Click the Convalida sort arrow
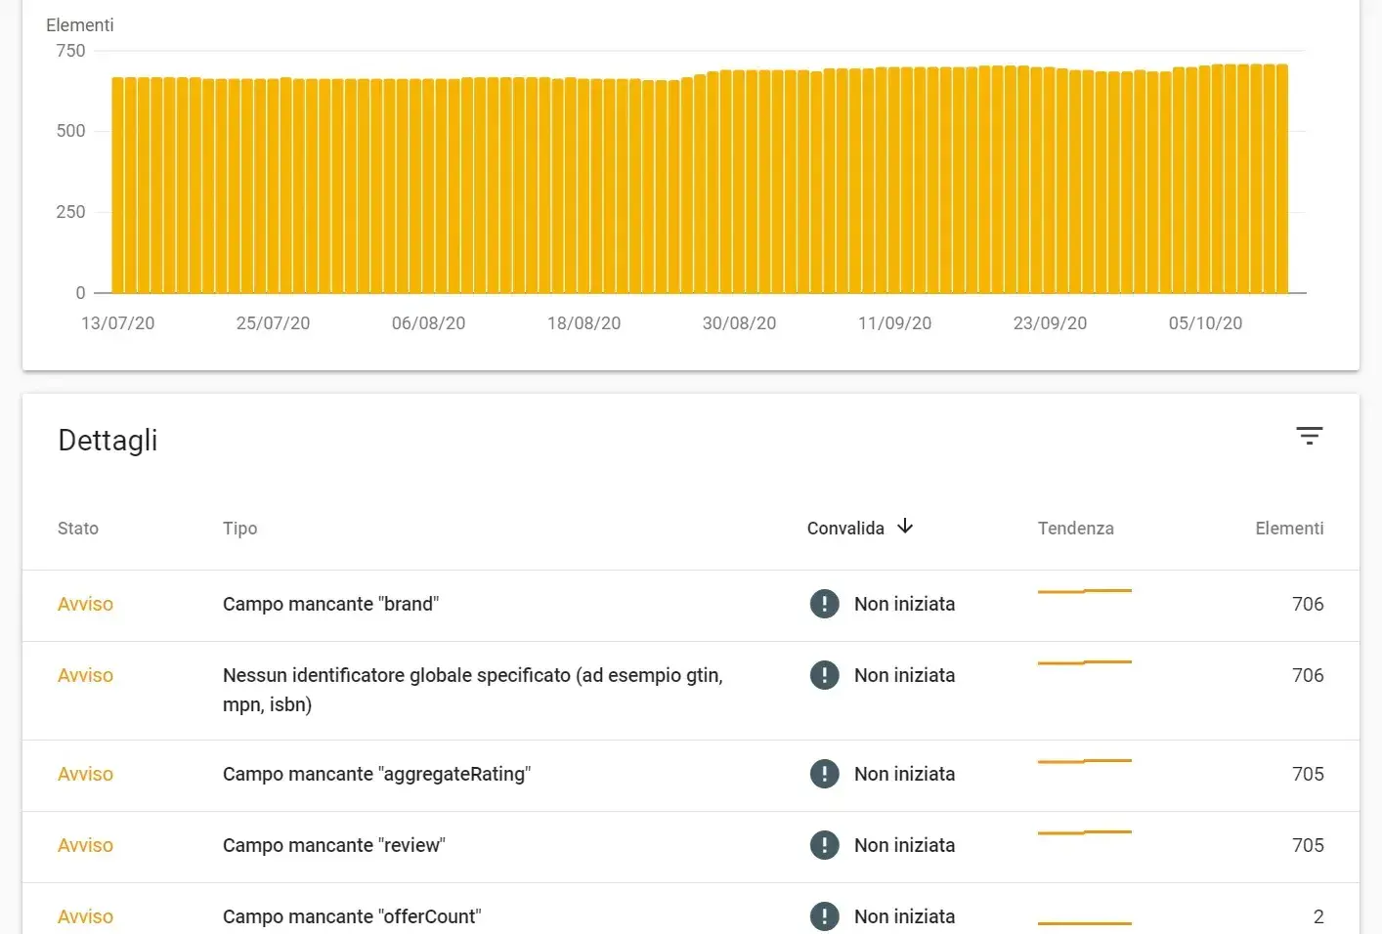The image size is (1382, 934). coord(905,527)
